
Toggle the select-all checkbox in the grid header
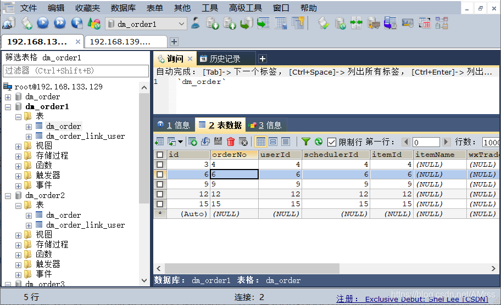click(x=160, y=155)
